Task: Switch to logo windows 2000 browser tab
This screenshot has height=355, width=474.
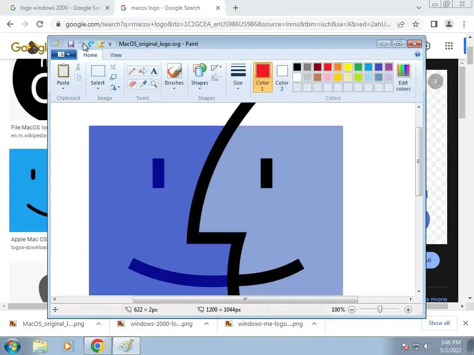Action: pos(60,8)
